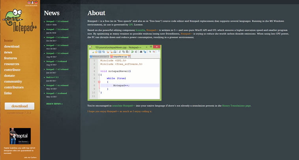Click the Notepad++ chameleon logo
Image resolution: width=299 pixels, height=160 pixels.
[20, 21]
